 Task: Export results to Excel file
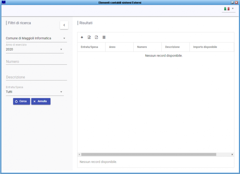pyautogui.click(x=89, y=37)
